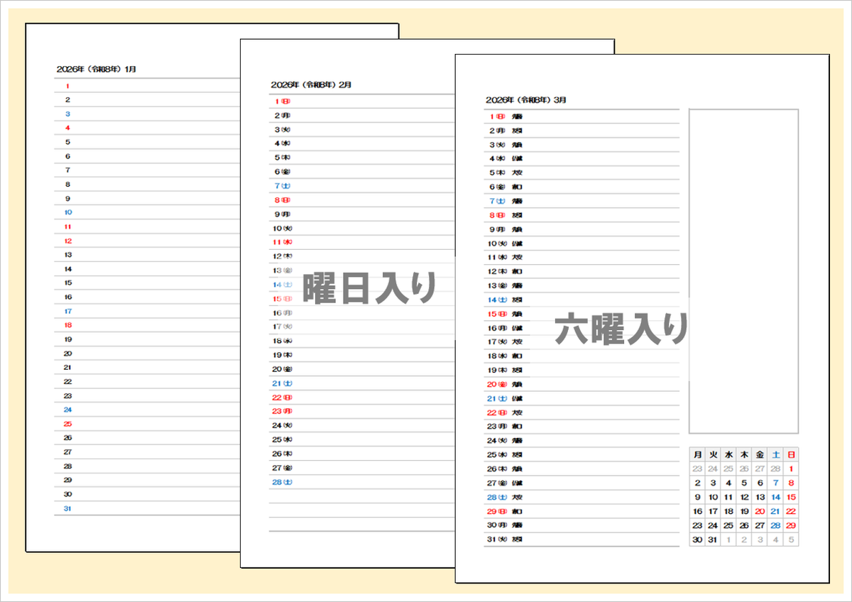The image size is (852, 602).
Task: Select the red 15 in the mini calendar
Action: point(790,497)
